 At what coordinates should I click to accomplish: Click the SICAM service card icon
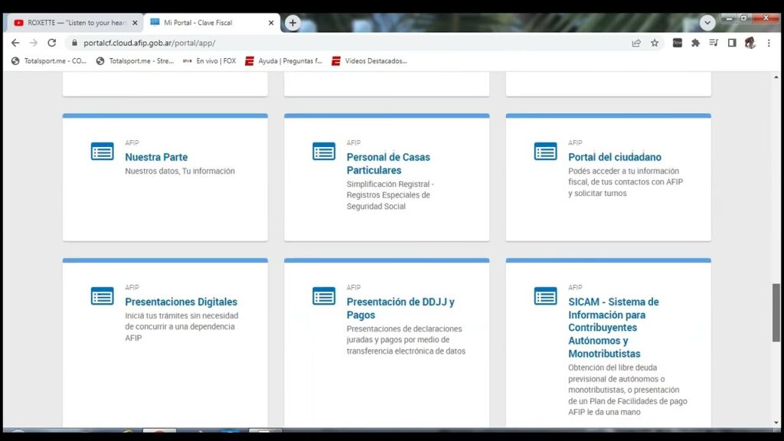tap(545, 296)
